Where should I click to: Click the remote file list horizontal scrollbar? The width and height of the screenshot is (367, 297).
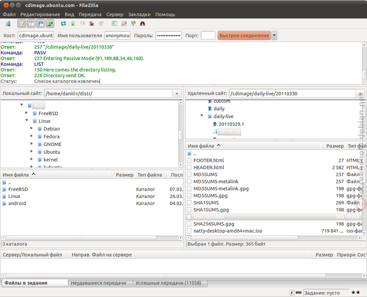pyautogui.click(x=244, y=238)
